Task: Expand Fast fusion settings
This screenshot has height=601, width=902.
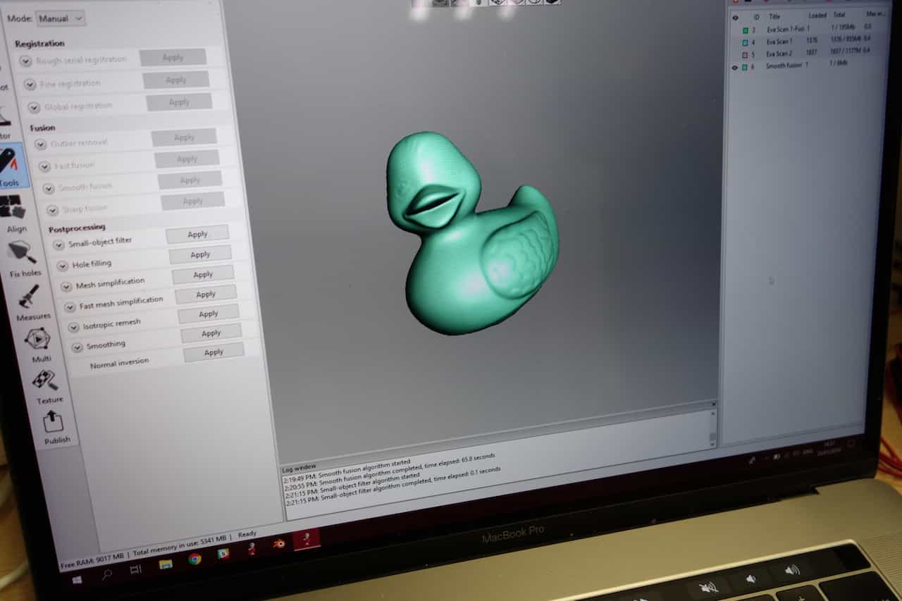Action: click(44, 167)
